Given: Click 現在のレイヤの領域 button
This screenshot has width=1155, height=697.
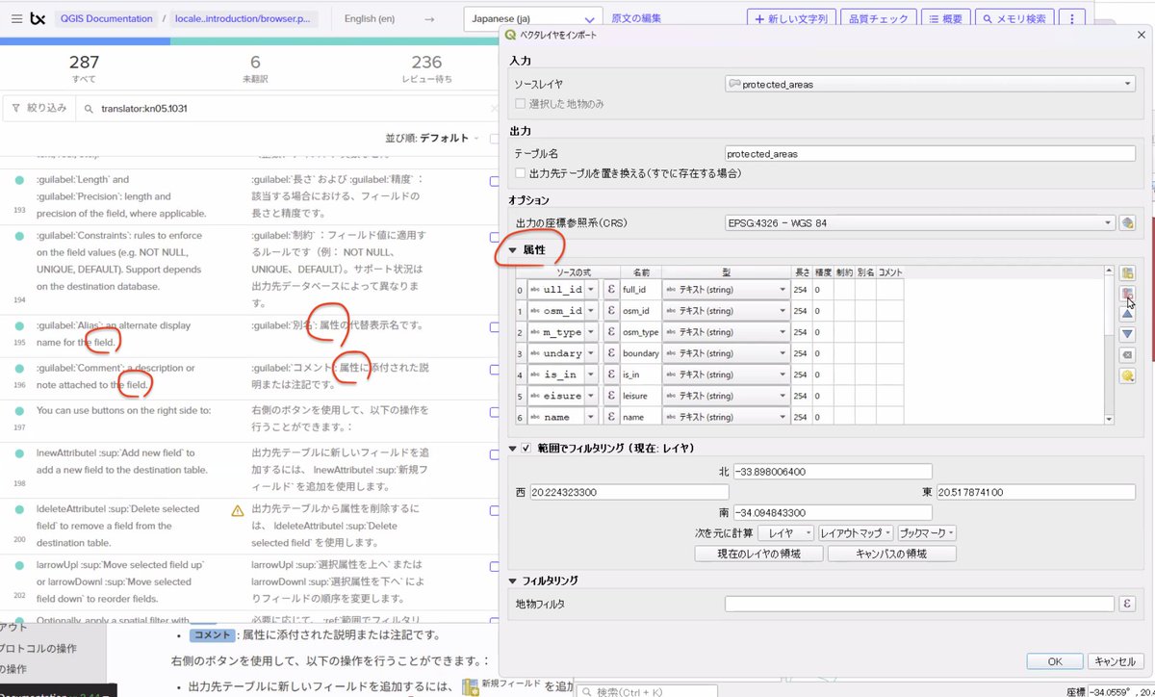Looking at the screenshot, I should pos(757,554).
